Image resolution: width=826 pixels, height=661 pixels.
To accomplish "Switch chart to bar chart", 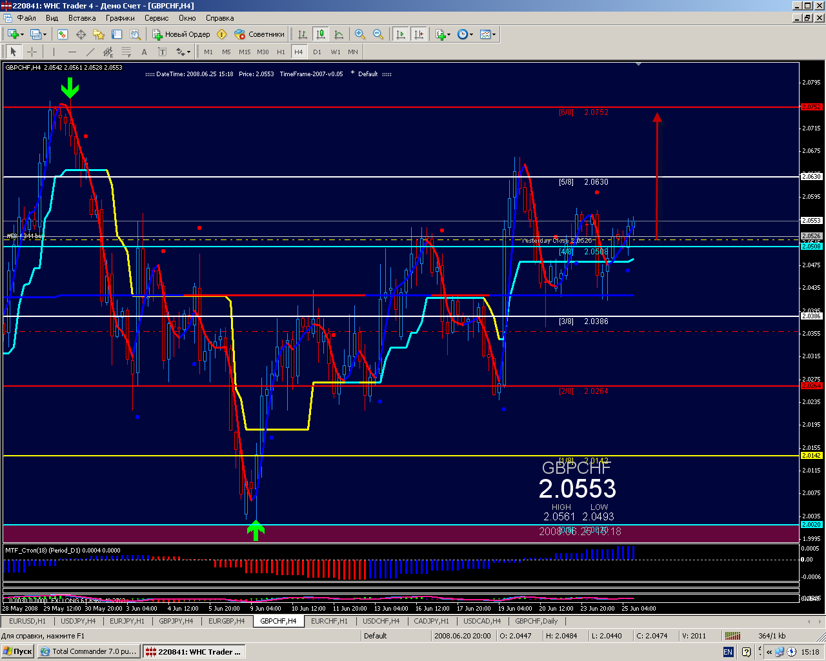I will click(303, 34).
